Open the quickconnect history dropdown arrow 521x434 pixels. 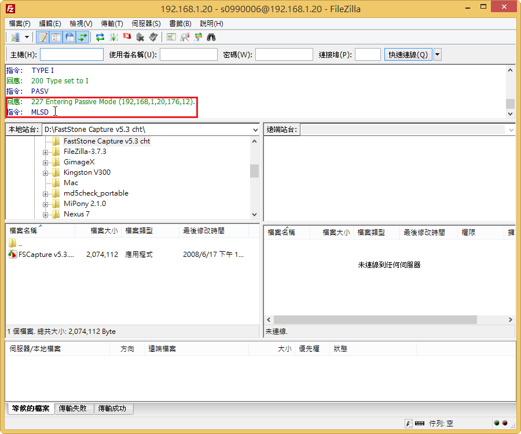click(438, 54)
